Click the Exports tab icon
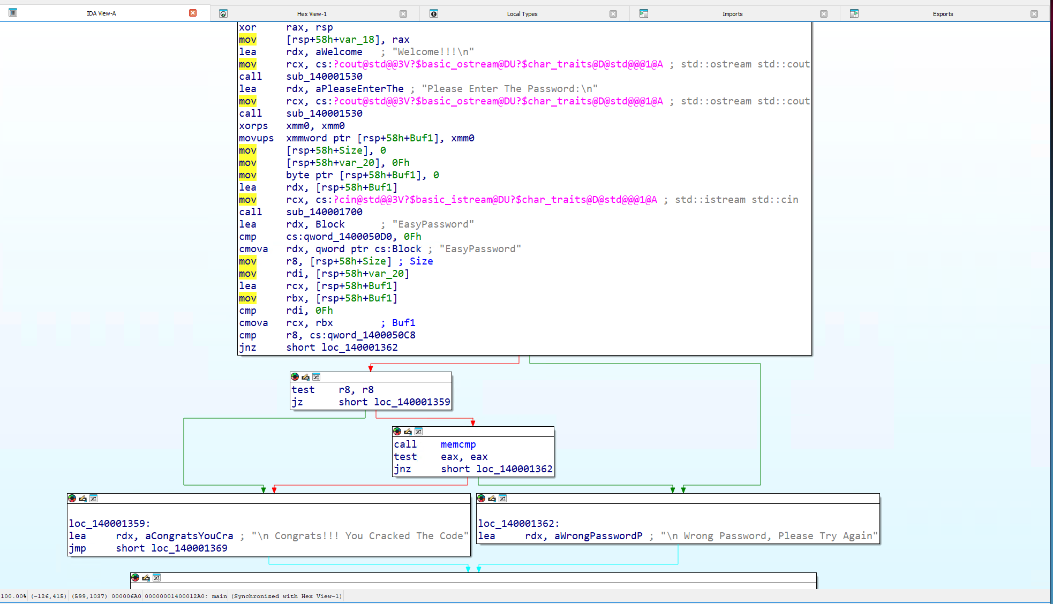Viewport: 1053px width, 604px height. pyautogui.click(x=854, y=13)
